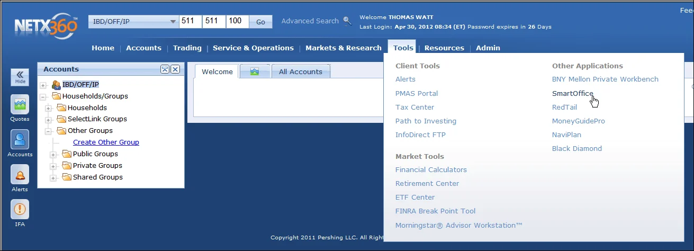Expand the IBD/OFF/IP tree node
This screenshot has height=251, width=694.
point(43,85)
